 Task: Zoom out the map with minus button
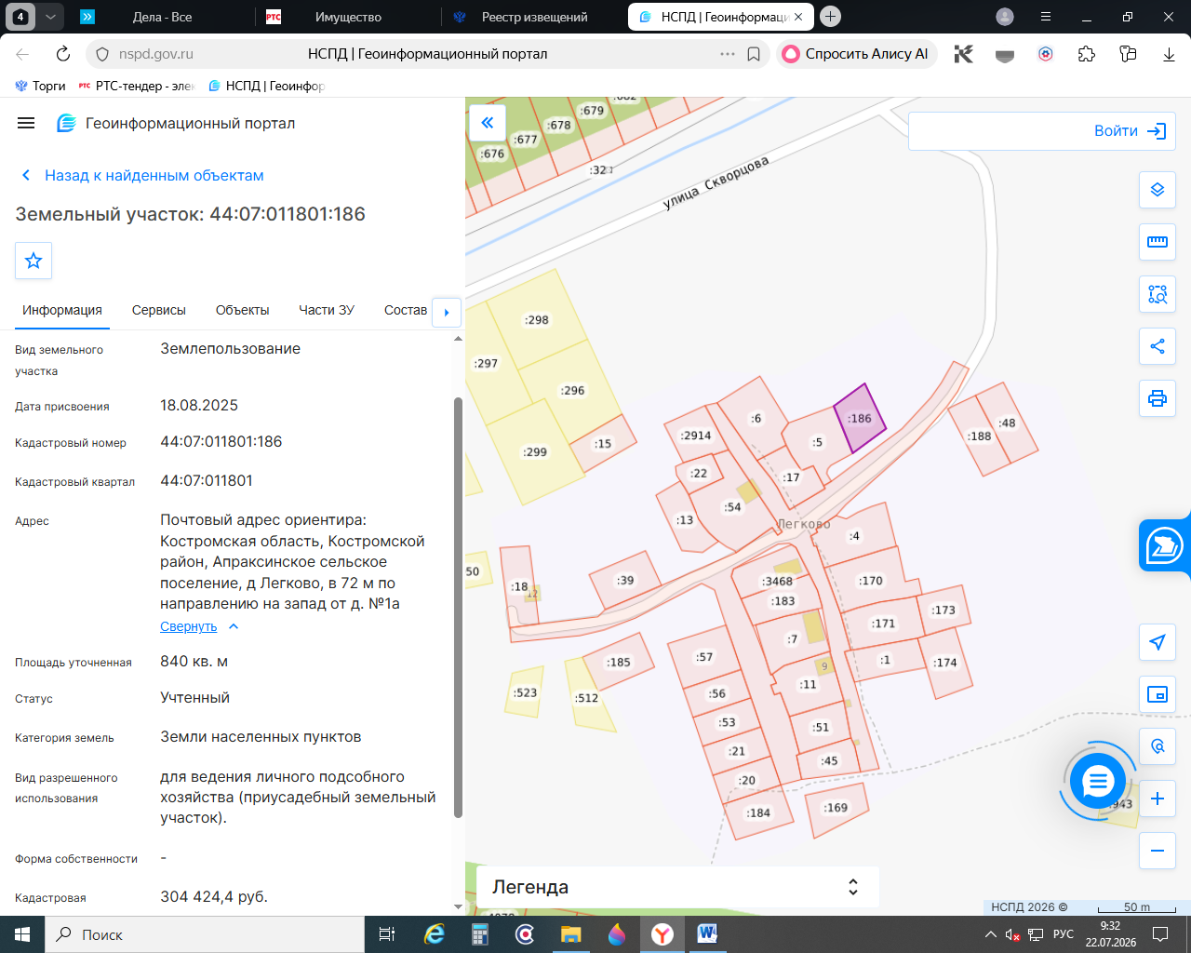tap(1158, 851)
